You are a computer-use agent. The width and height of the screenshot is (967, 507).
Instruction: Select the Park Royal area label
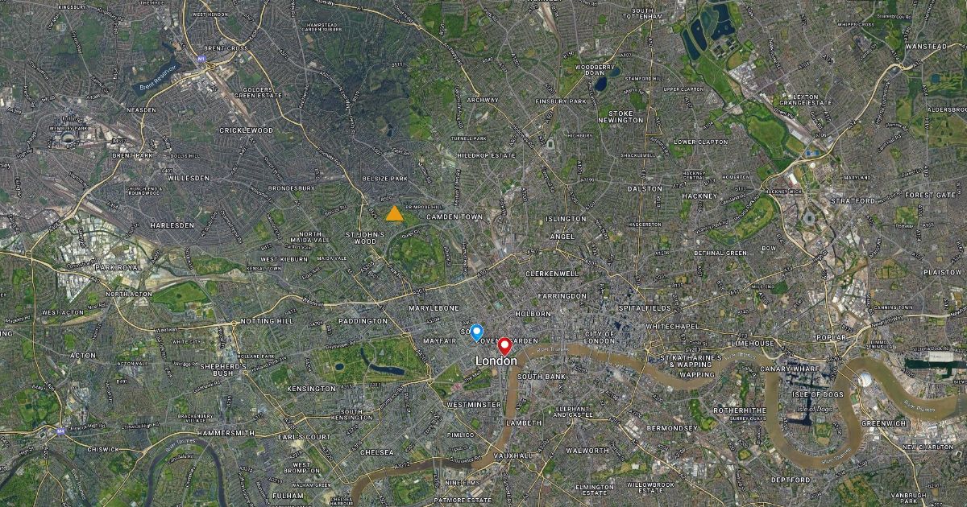tap(118, 266)
